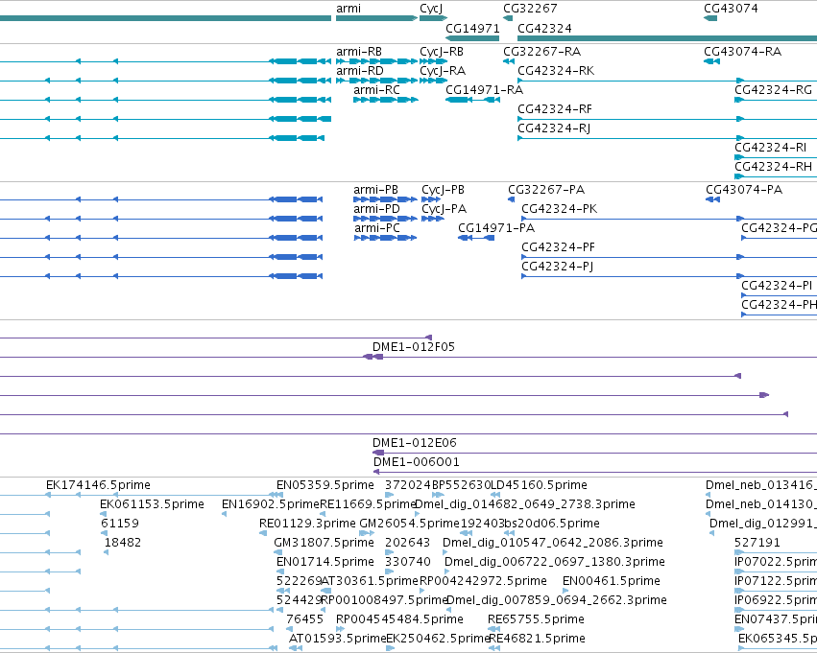Select Dmel_dig_010547_0642_2086.3prime label
Viewport: 817px width, 653px height.
[x=553, y=544]
